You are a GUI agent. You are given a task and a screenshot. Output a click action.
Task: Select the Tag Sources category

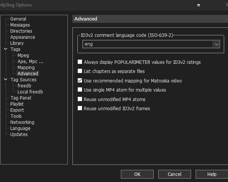point(23,80)
